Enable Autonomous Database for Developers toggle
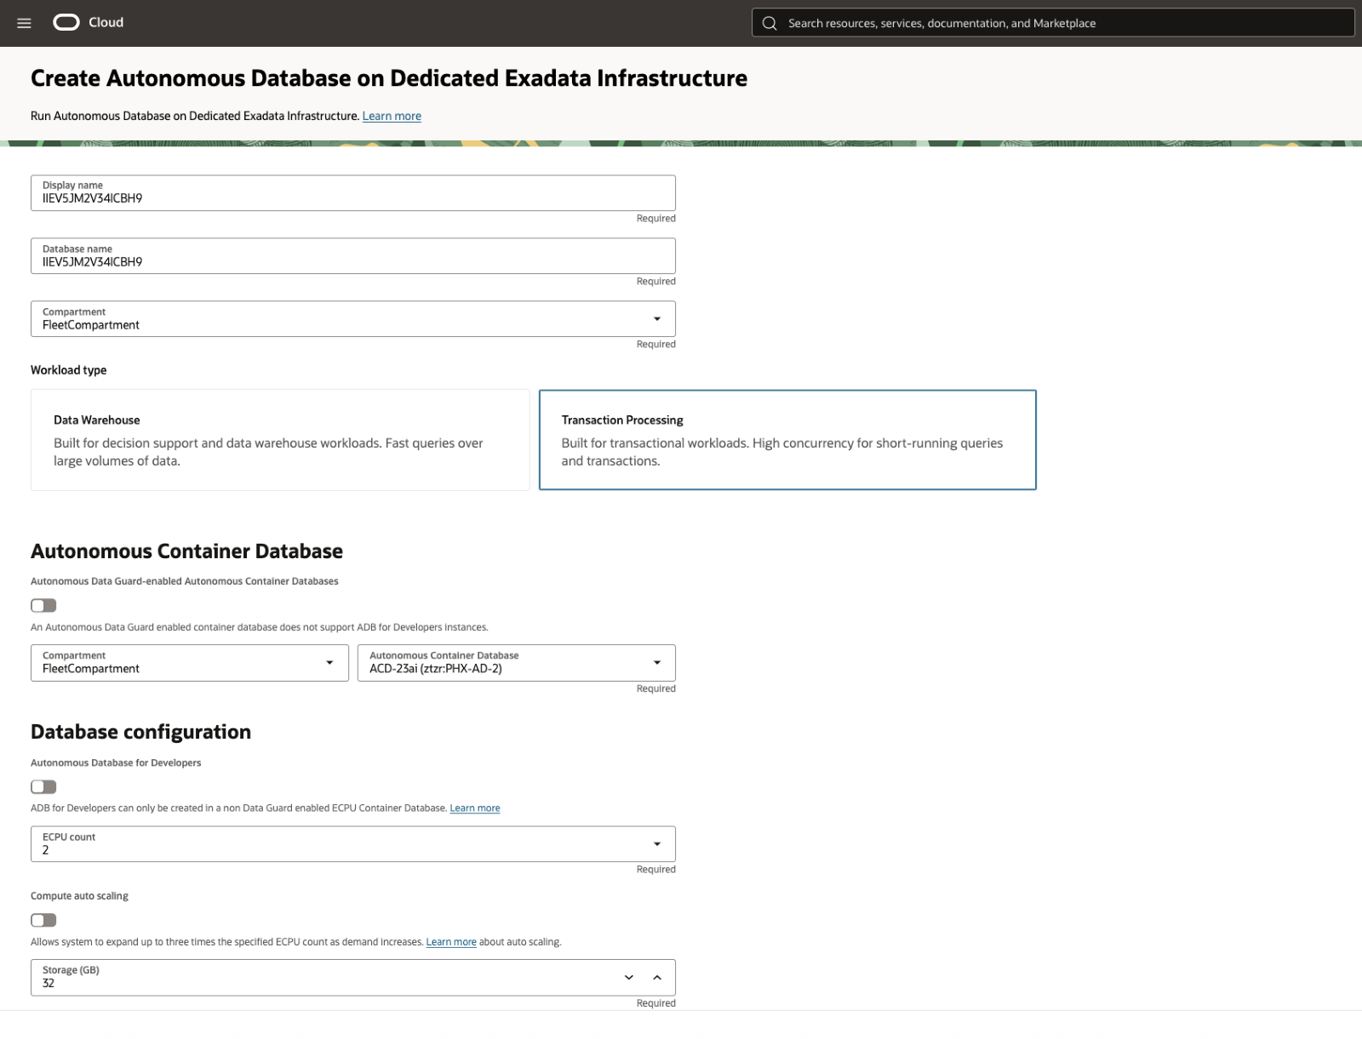 pos(43,787)
